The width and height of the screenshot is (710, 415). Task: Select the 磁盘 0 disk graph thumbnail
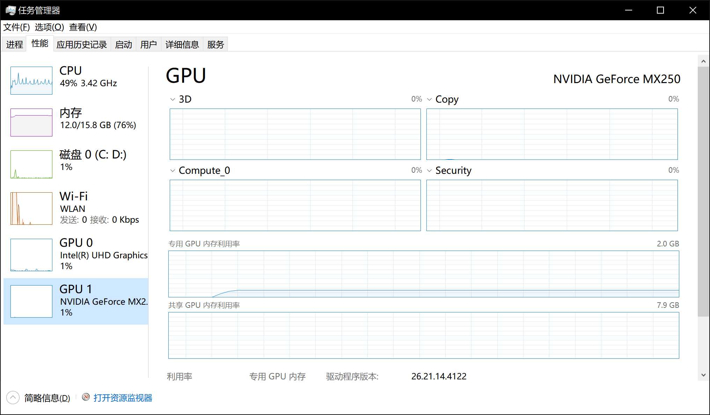click(x=31, y=164)
